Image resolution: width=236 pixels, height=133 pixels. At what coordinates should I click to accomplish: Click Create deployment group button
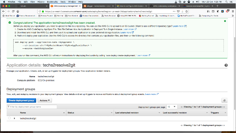coord(21,100)
